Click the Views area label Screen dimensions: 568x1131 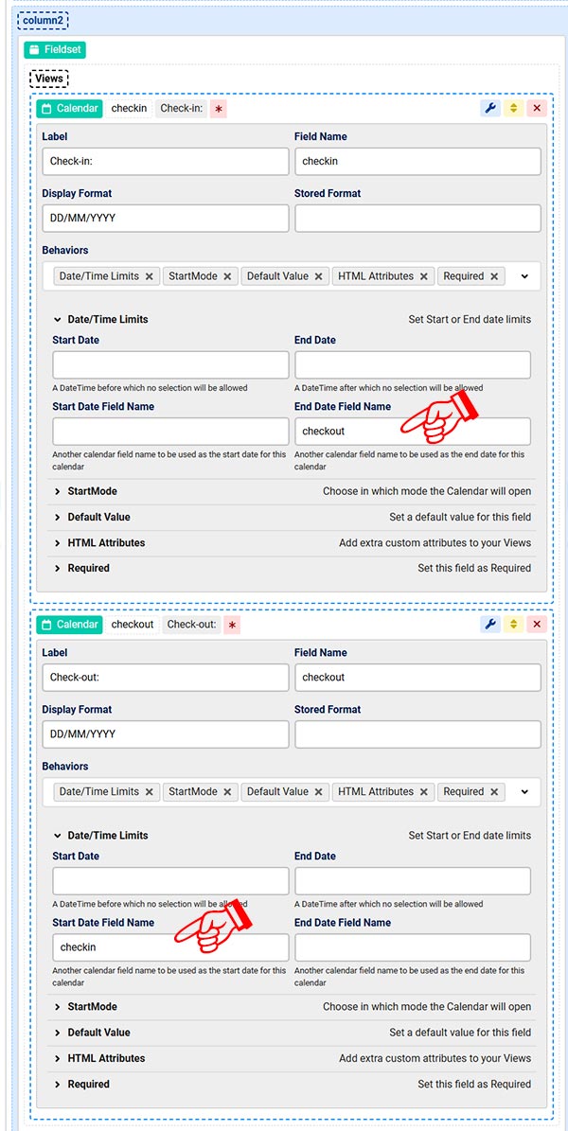48,79
